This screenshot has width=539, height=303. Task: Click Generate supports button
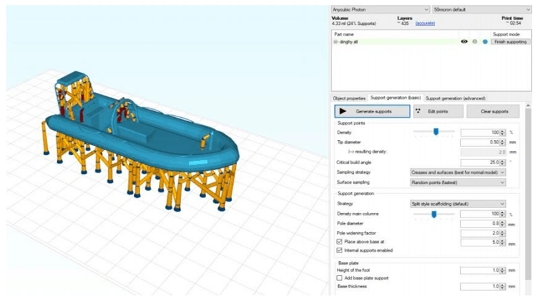[373, 111]
